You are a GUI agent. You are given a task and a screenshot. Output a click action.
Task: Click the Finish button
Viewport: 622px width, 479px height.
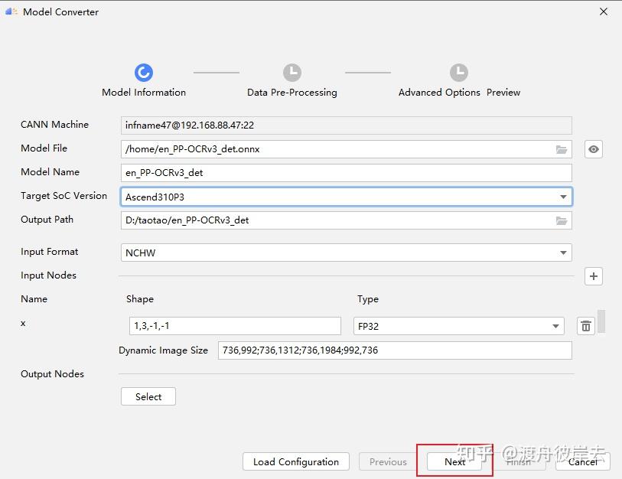point(519,461)
